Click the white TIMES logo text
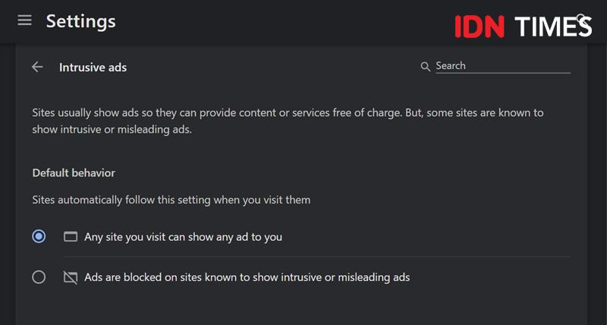 tap(553, 27)
